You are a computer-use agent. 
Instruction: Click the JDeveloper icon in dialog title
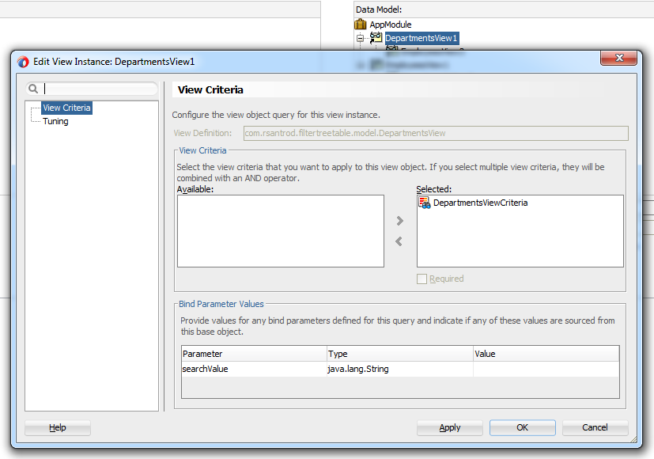pyautogui.click(x=23, y=62)
